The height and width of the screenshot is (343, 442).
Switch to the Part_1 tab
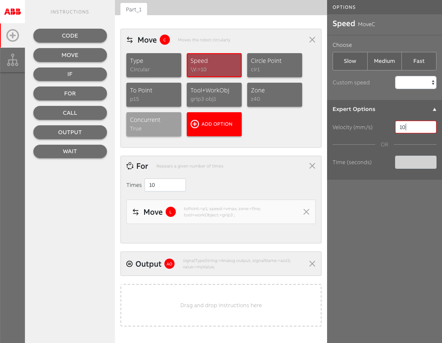pos(133,8)
